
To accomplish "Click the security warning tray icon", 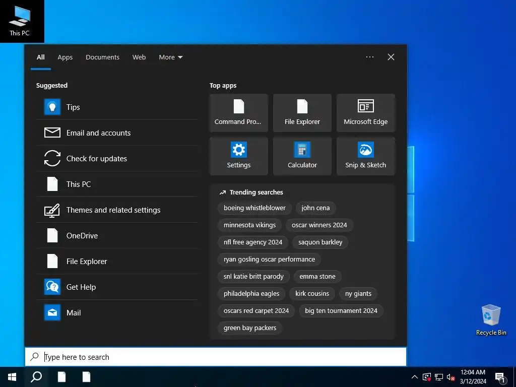I will (426, 377).
